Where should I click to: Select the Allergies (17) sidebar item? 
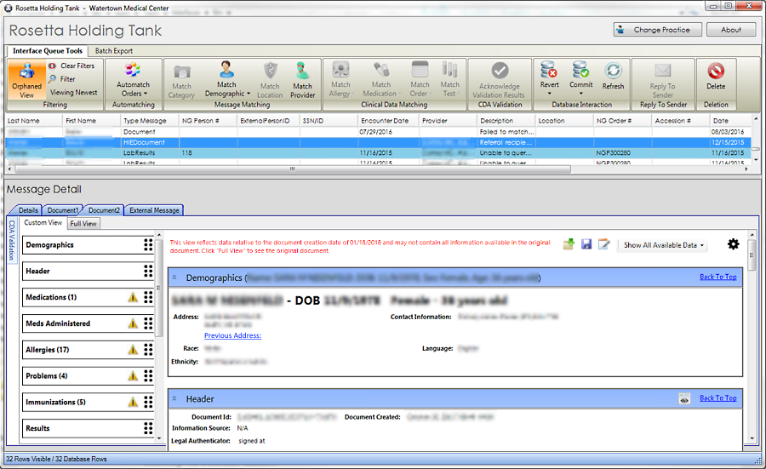[x=87, y=350]
